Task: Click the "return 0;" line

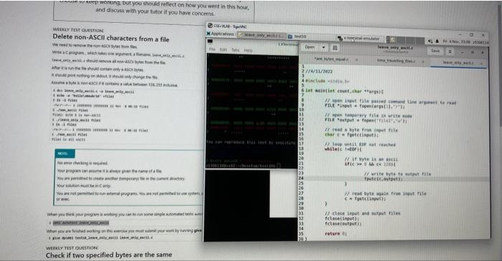Action: (336, 234)
